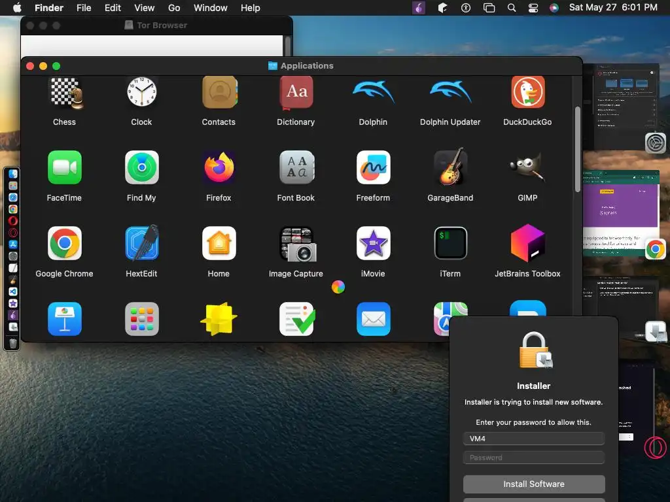Select the iMovie icon in Applications window
This screenshot has width=670, height=502.
(x=374, y=243)
